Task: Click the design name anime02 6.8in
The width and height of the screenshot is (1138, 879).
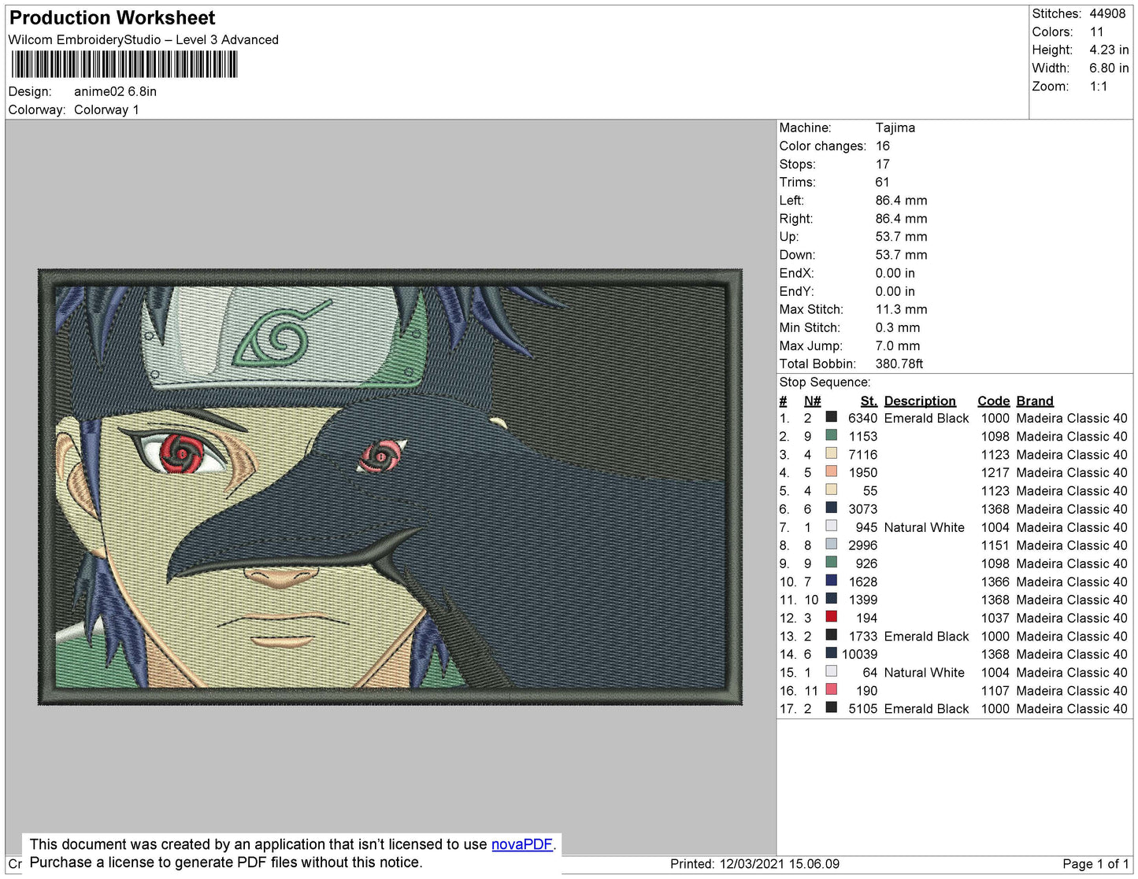Action: [113, 91]
